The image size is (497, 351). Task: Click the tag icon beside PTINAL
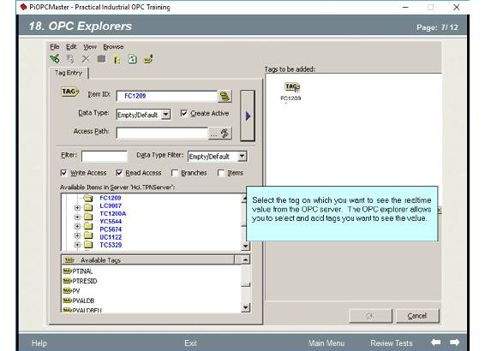point(67,271)
